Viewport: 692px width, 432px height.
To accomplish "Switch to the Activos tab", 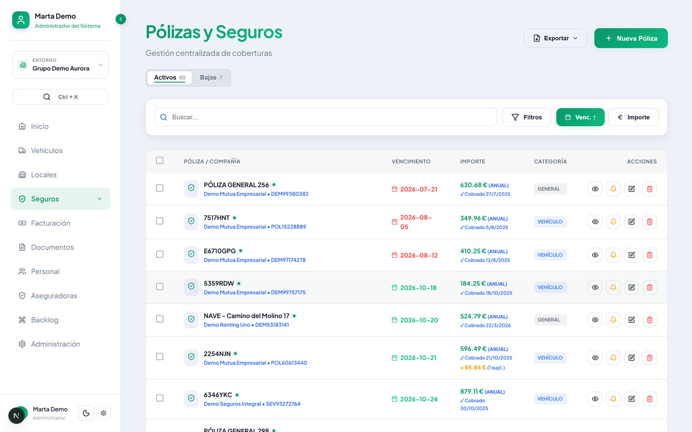I will [x=170, y=78].
